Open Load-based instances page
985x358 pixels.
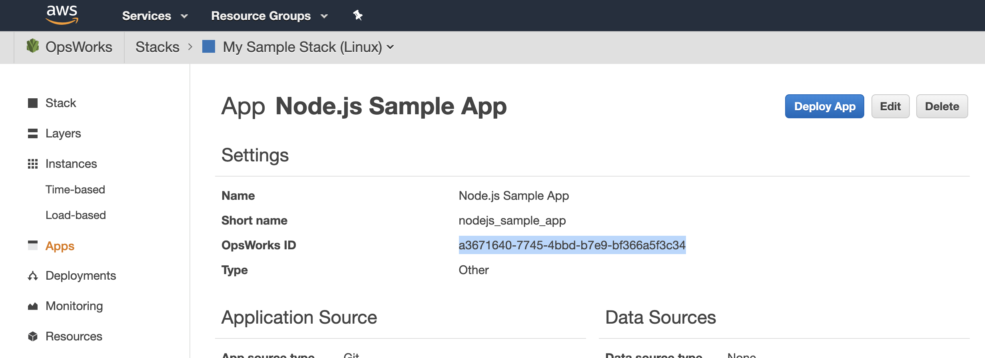pyautogui.click(x=76, y=215)
